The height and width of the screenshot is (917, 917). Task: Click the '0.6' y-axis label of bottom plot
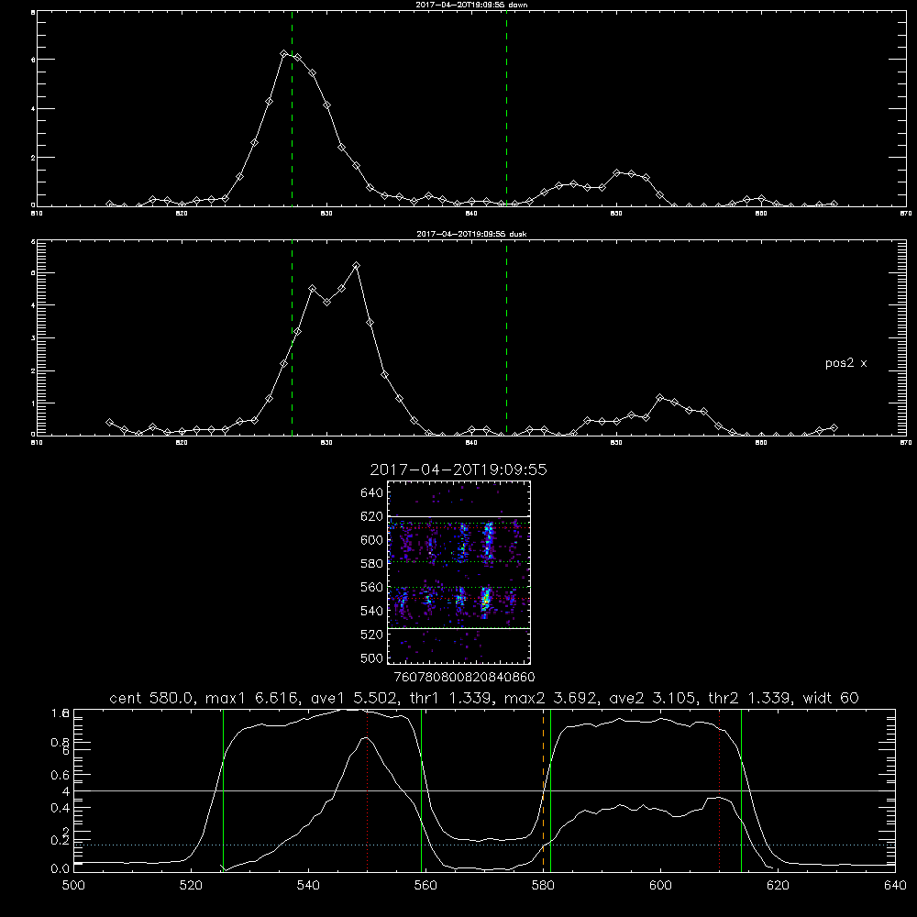coord(60,775)
